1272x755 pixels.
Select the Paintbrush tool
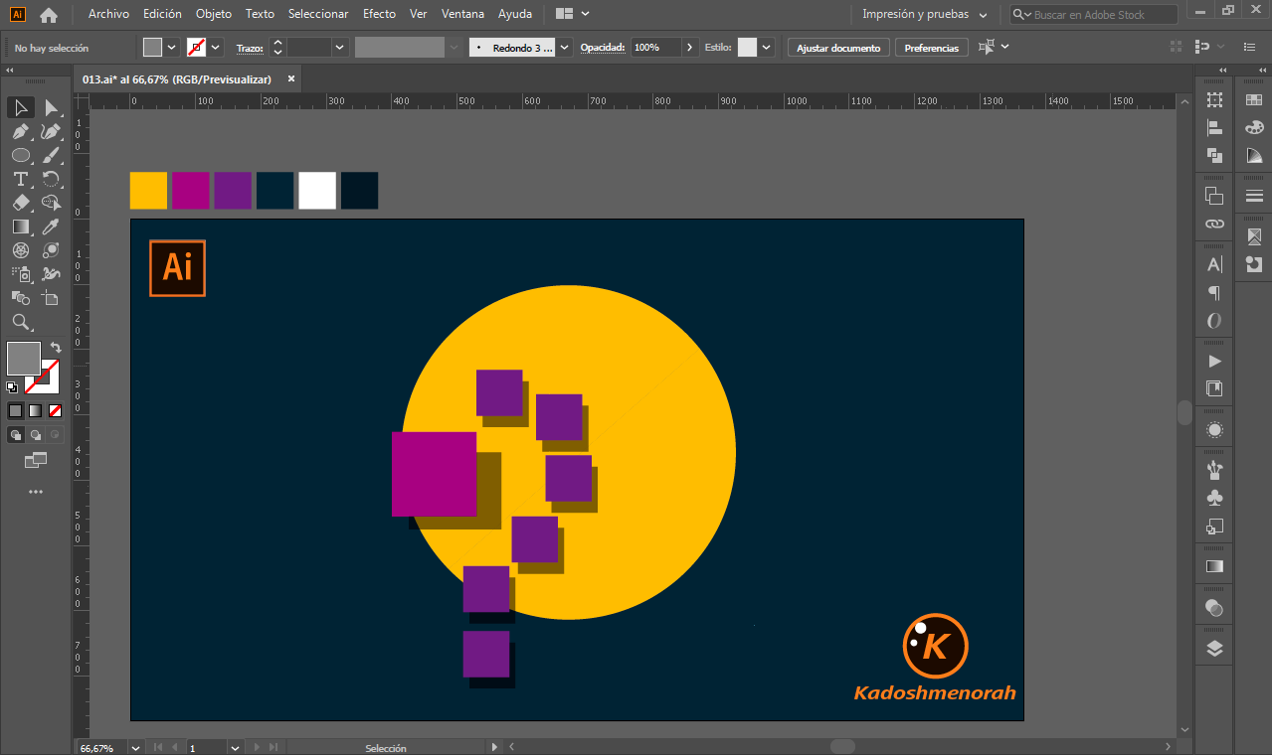click(51, 155)
